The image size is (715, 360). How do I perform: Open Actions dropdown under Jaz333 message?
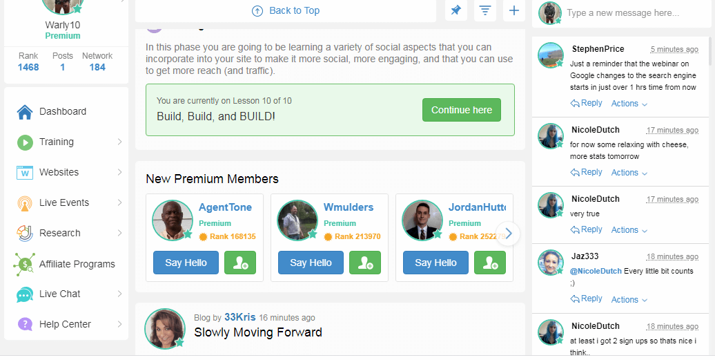629,300
